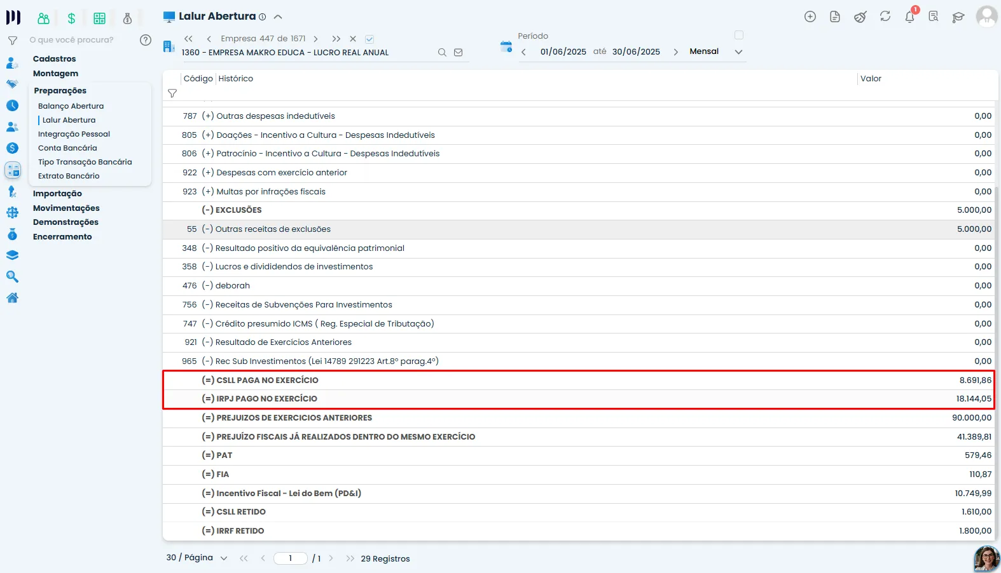Open the Cadastros menu

54,59
